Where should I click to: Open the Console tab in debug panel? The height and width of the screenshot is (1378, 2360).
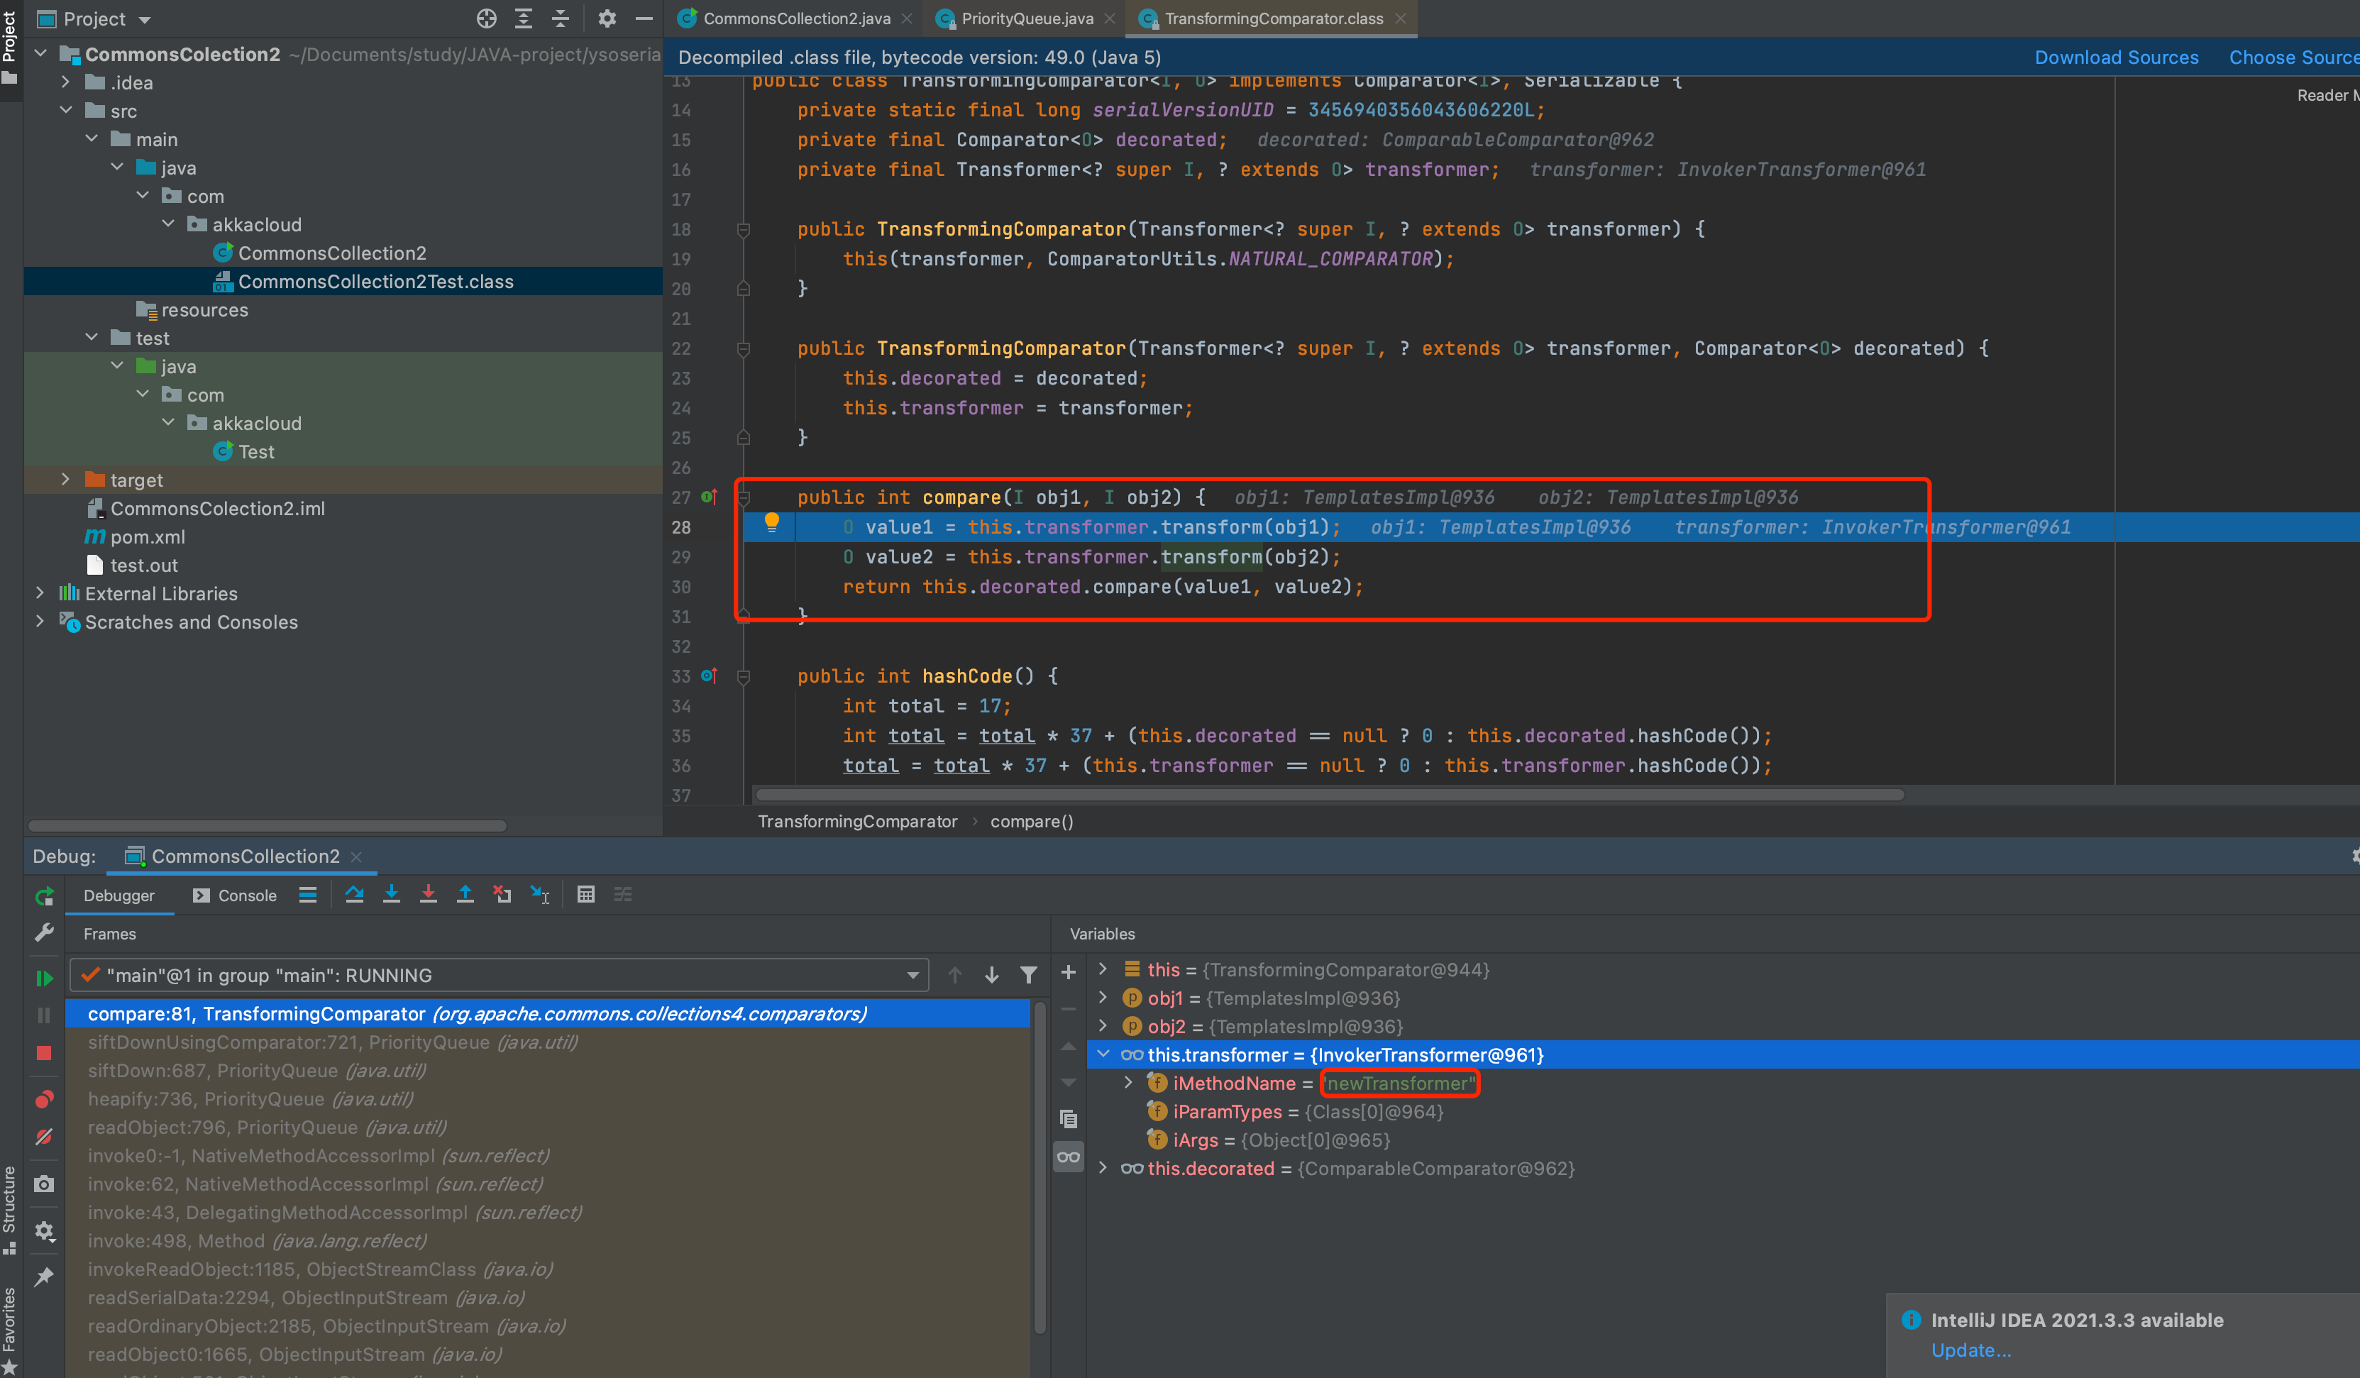[235, 895]
